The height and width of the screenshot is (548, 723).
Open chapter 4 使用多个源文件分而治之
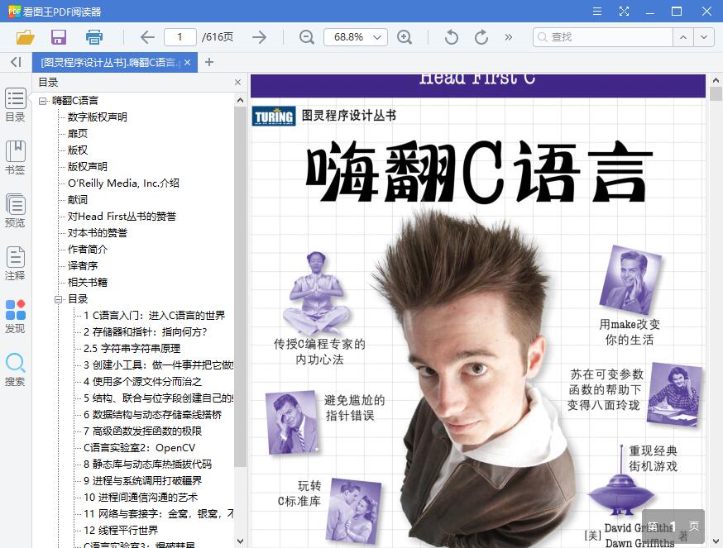142,382
